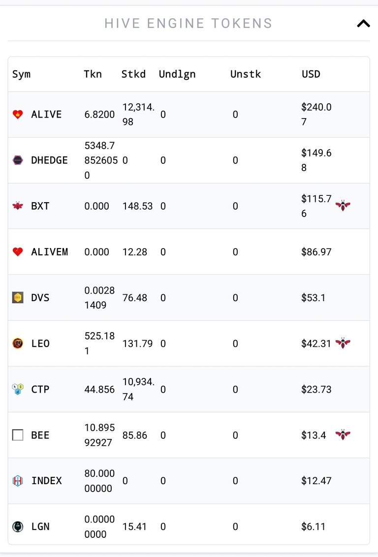This screenshot has height=557, width=378.
Task: Click the BXT bee token icon
Action: point(18,206)
